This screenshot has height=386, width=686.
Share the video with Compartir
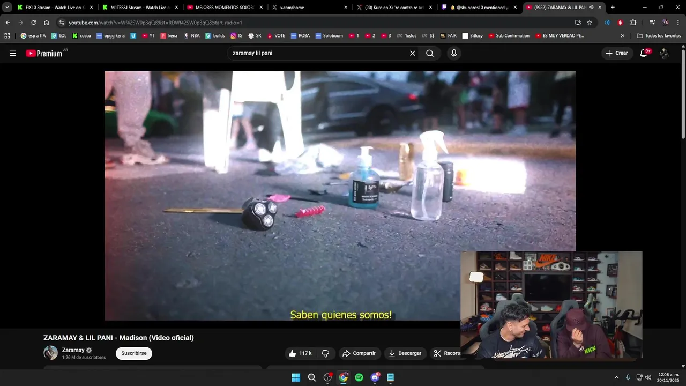tap(359, 353)
